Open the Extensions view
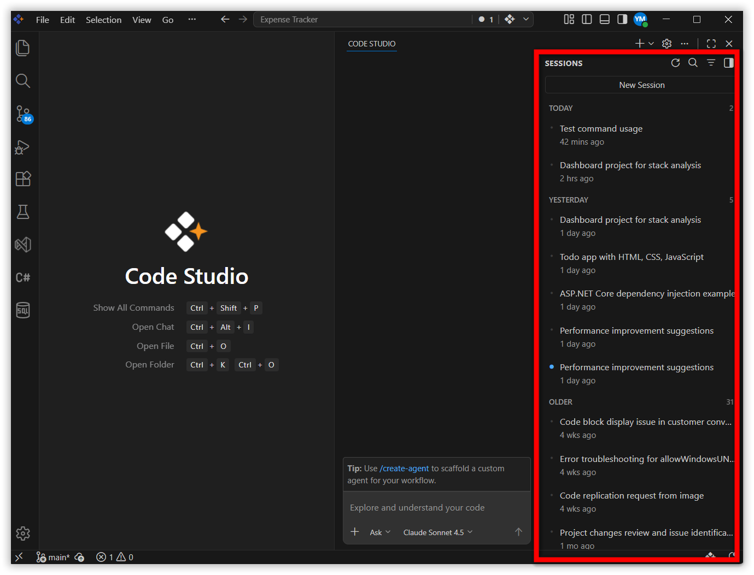Image resolution: width=754 pixels, height=575 pixels. pos(23,179)
